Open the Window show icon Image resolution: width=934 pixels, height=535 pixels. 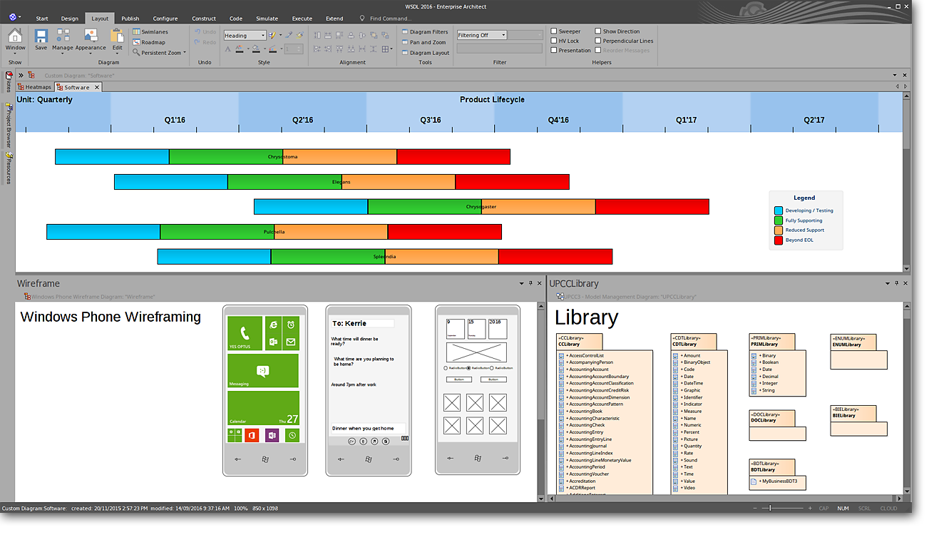15,39
